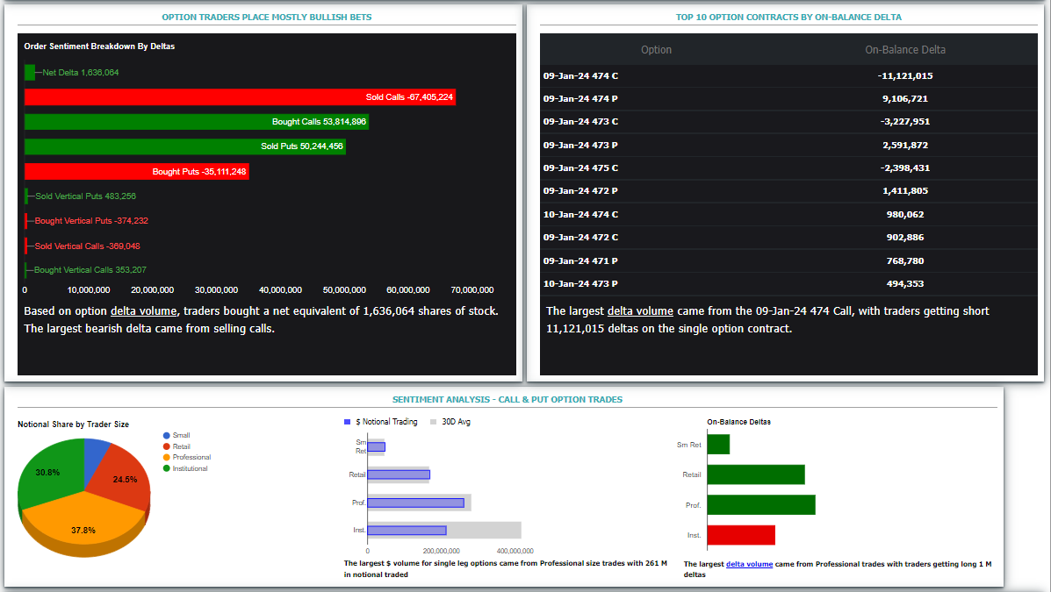This screenshot has height=592, width=1051.
Task: Click the 9,106,721 delta value
Action: (905, 98)
